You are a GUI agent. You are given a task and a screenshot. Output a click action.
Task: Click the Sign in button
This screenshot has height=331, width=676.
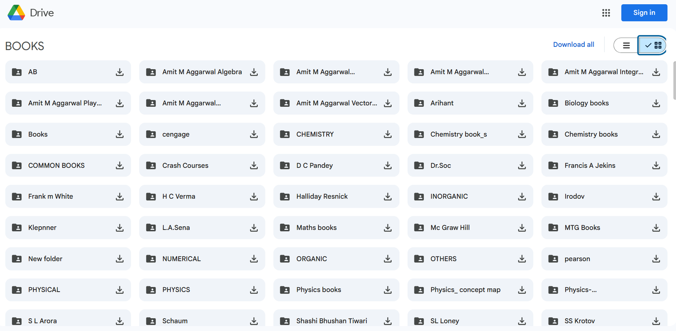tap(644, 13)
